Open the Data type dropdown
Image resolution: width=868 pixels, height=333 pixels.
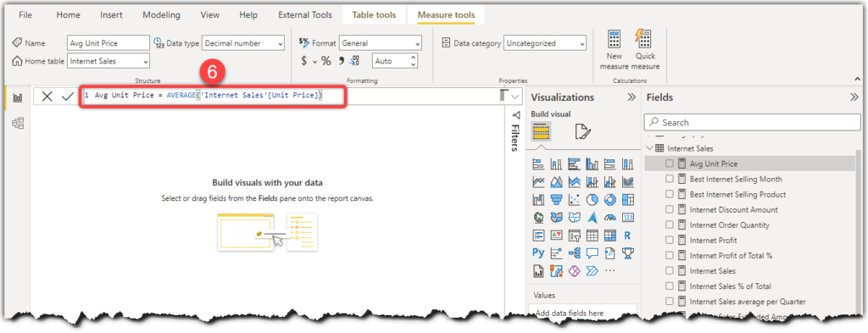[x=243, y=43]
